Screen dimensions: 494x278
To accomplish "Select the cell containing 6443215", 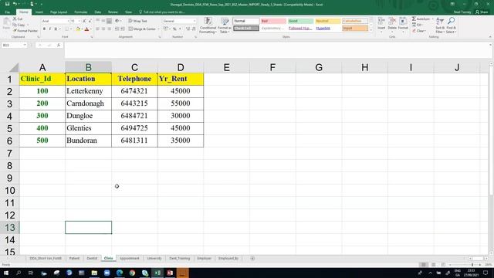I will [x=134, y=103].
